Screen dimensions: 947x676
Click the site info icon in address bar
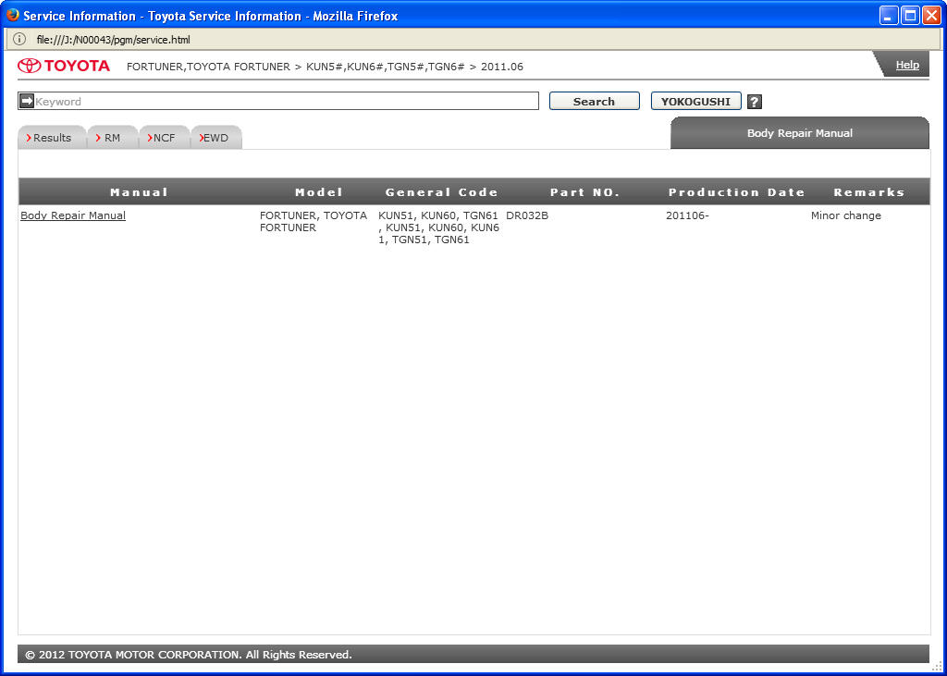click(x=19, y=40)
